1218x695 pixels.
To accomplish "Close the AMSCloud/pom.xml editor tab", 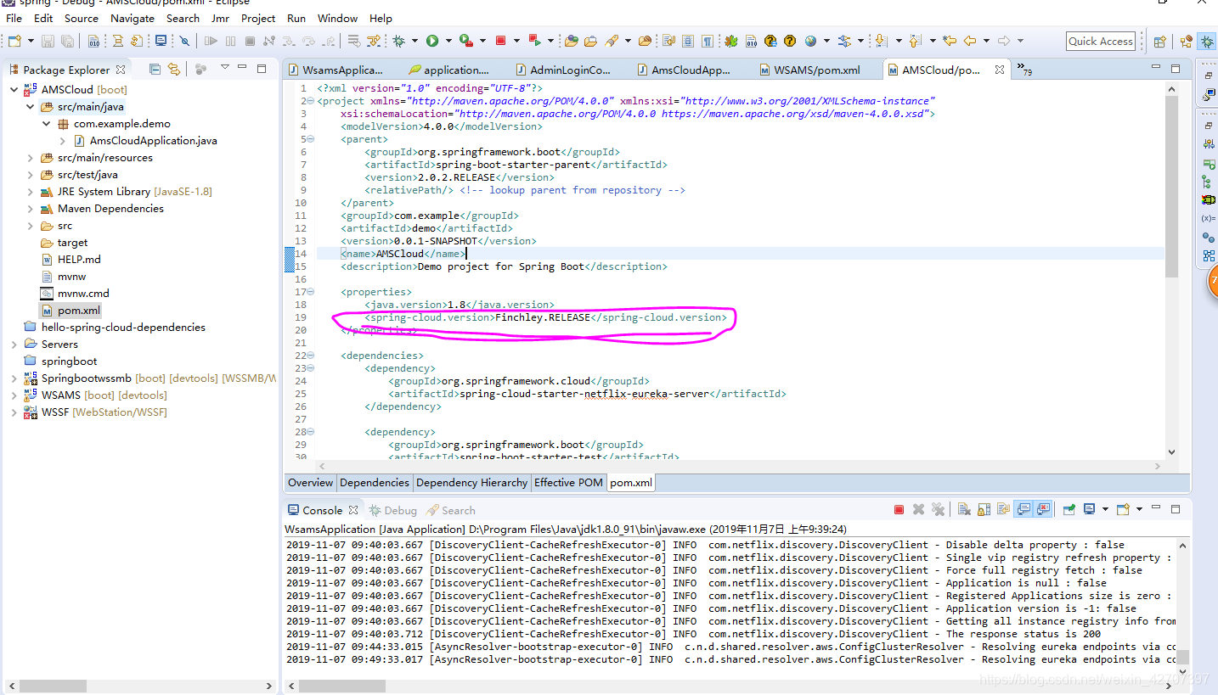I will (1000, 70).
